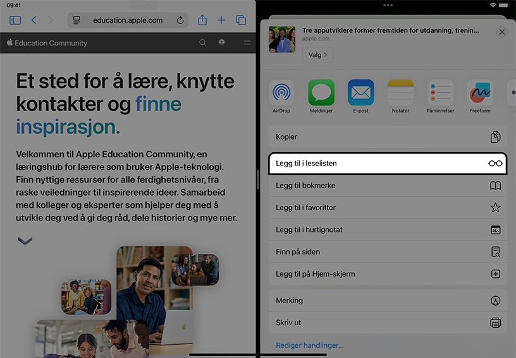Share to Freeform app
Viewport: 516px width, 358px height.
(x=480, y=97)
